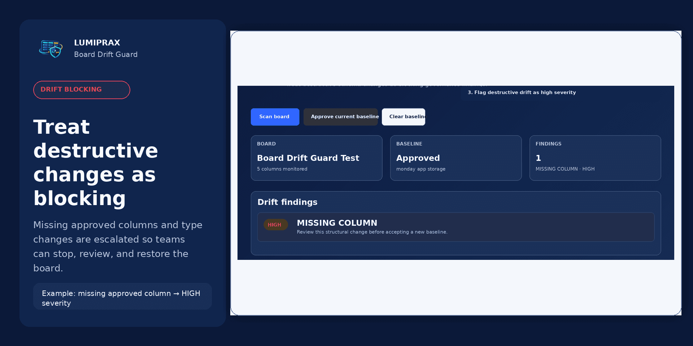Click 'monday app storage' text

tap(421, 169)
